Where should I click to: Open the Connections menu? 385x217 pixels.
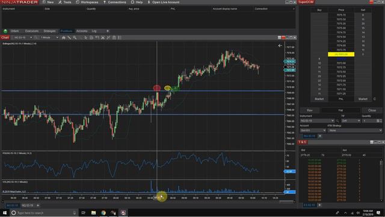coord(114,2)
